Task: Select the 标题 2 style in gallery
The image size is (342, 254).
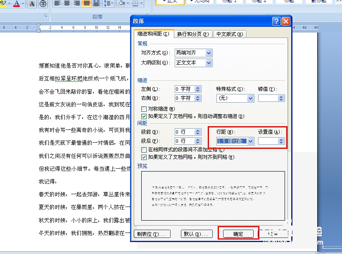Action: tap(259, 2)
